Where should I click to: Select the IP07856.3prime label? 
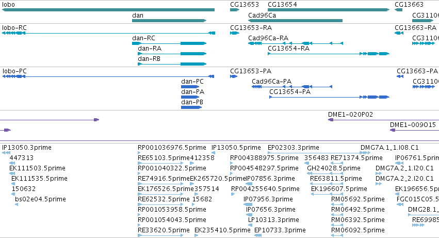270,179
